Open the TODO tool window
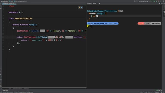165x93 pixels. (x=5, y=90)
